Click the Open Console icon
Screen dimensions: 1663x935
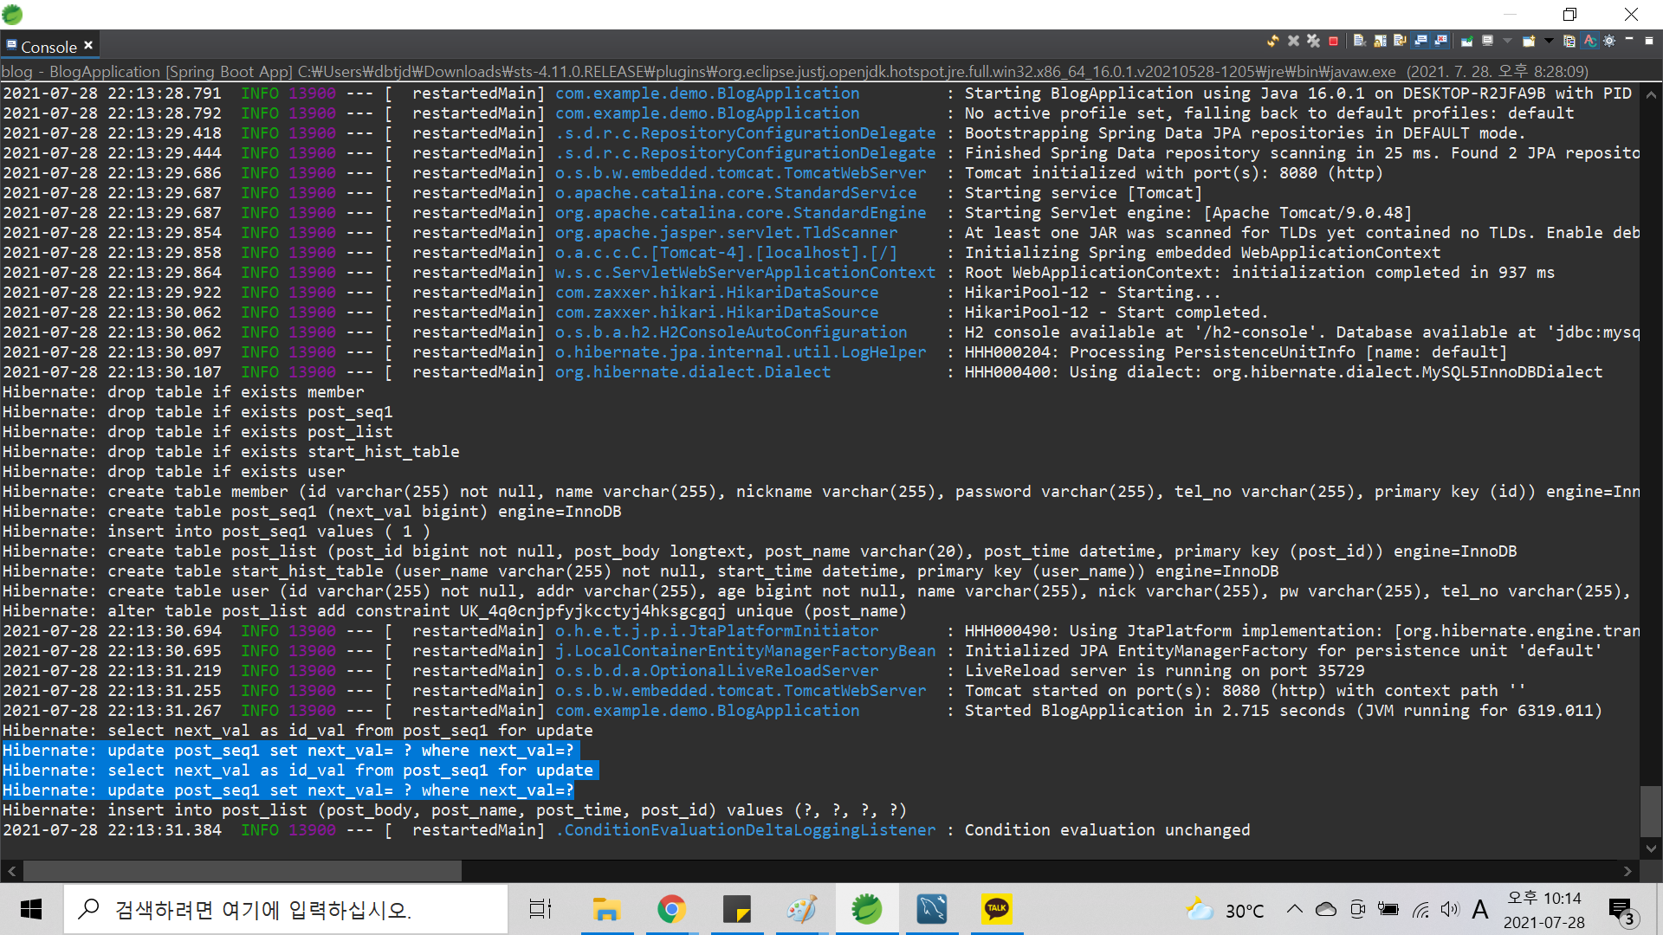click(x=1529, y=41)
